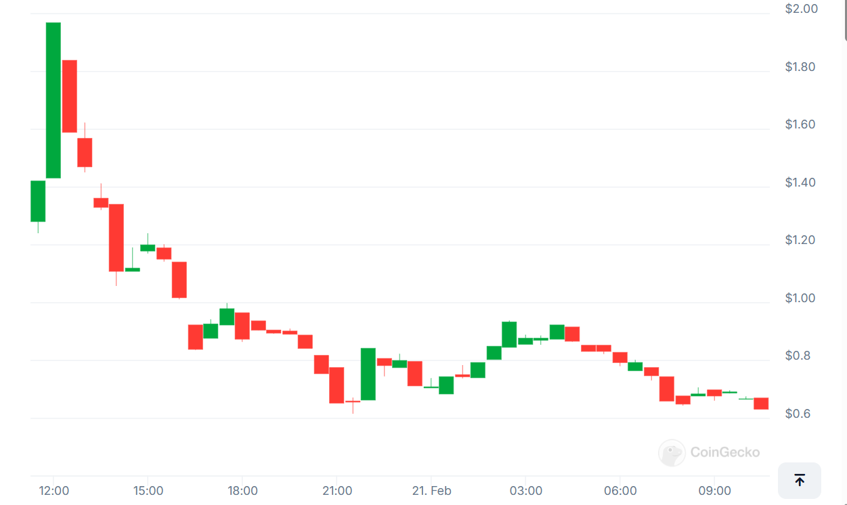Click the 15:00 time axis label
The width and height of the screenshot is (847, 505).
point(148,491)
